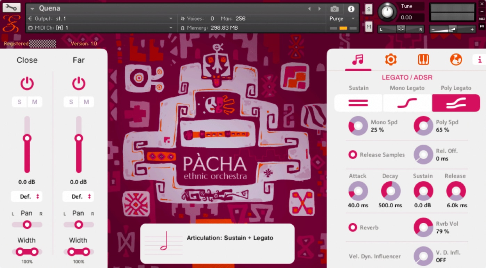Open the info panel on the right
This screenshot has width=486, height=268.
point(480,60)
